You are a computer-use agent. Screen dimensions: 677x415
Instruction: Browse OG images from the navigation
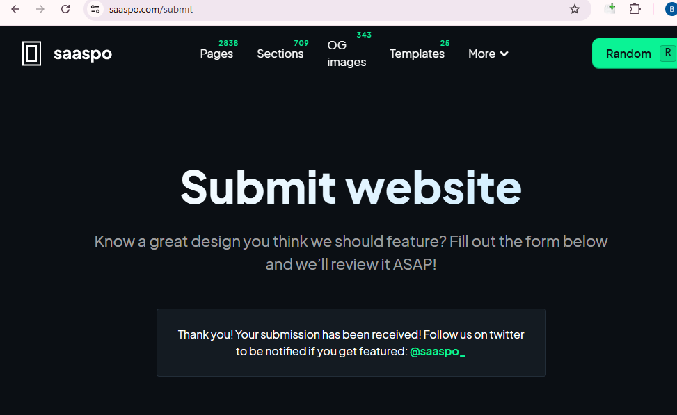[x=346, y=54]
